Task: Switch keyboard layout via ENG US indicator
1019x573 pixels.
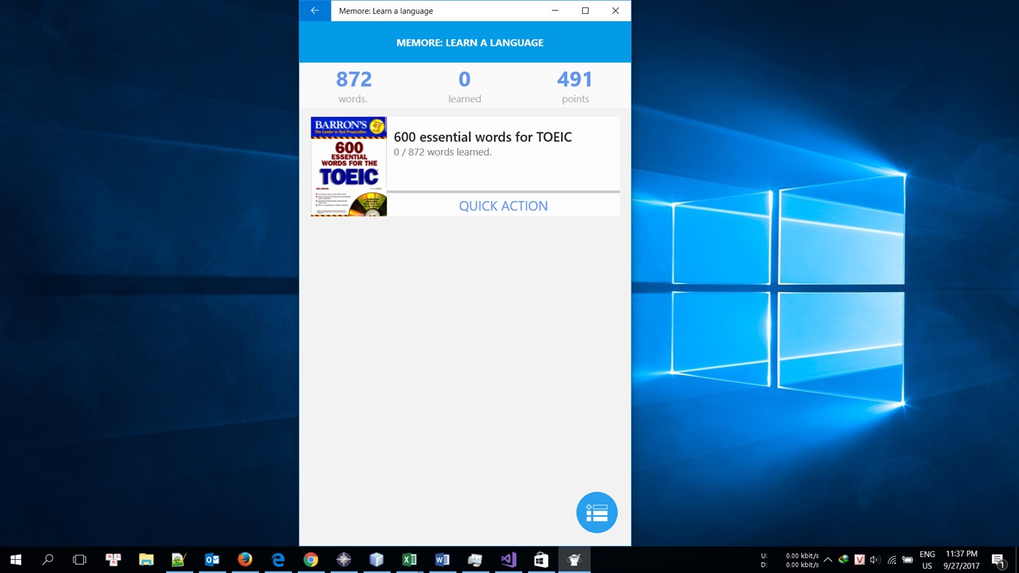Action: click(x=926, y=559)
